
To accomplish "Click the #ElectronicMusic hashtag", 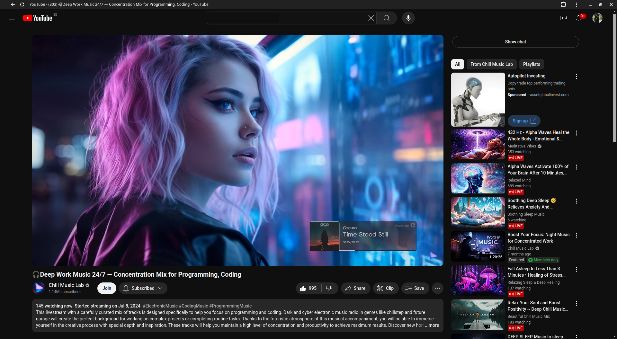I will pyautogui.click(x=160, y=306).
